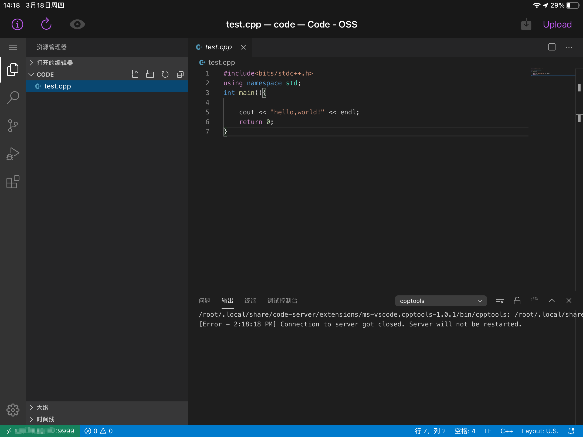583x437 pixels.
Task: Open the Source Control view
Action: tap(13, 126)
